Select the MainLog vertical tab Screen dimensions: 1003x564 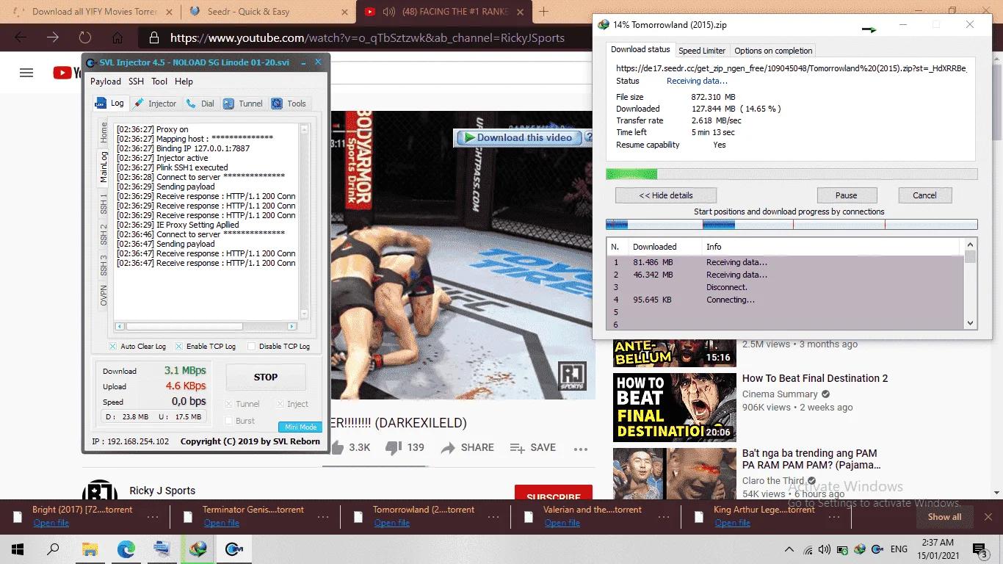coord(104,167)
